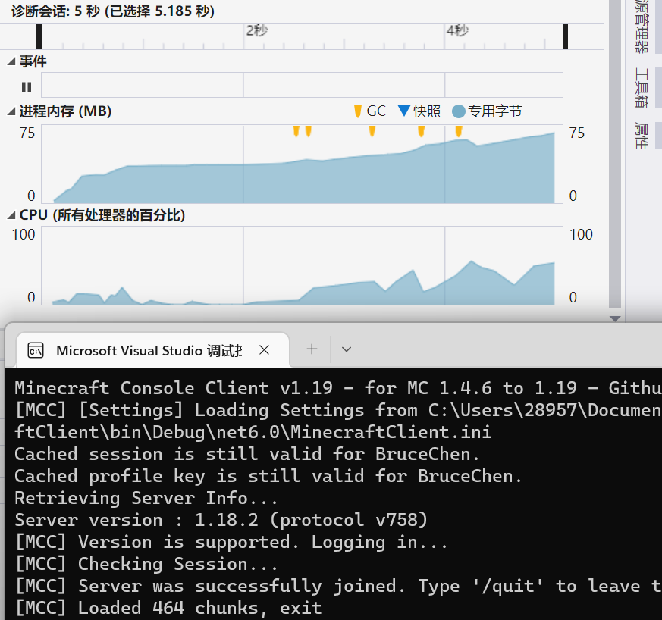Click the process memory graph area

point(302,164)
